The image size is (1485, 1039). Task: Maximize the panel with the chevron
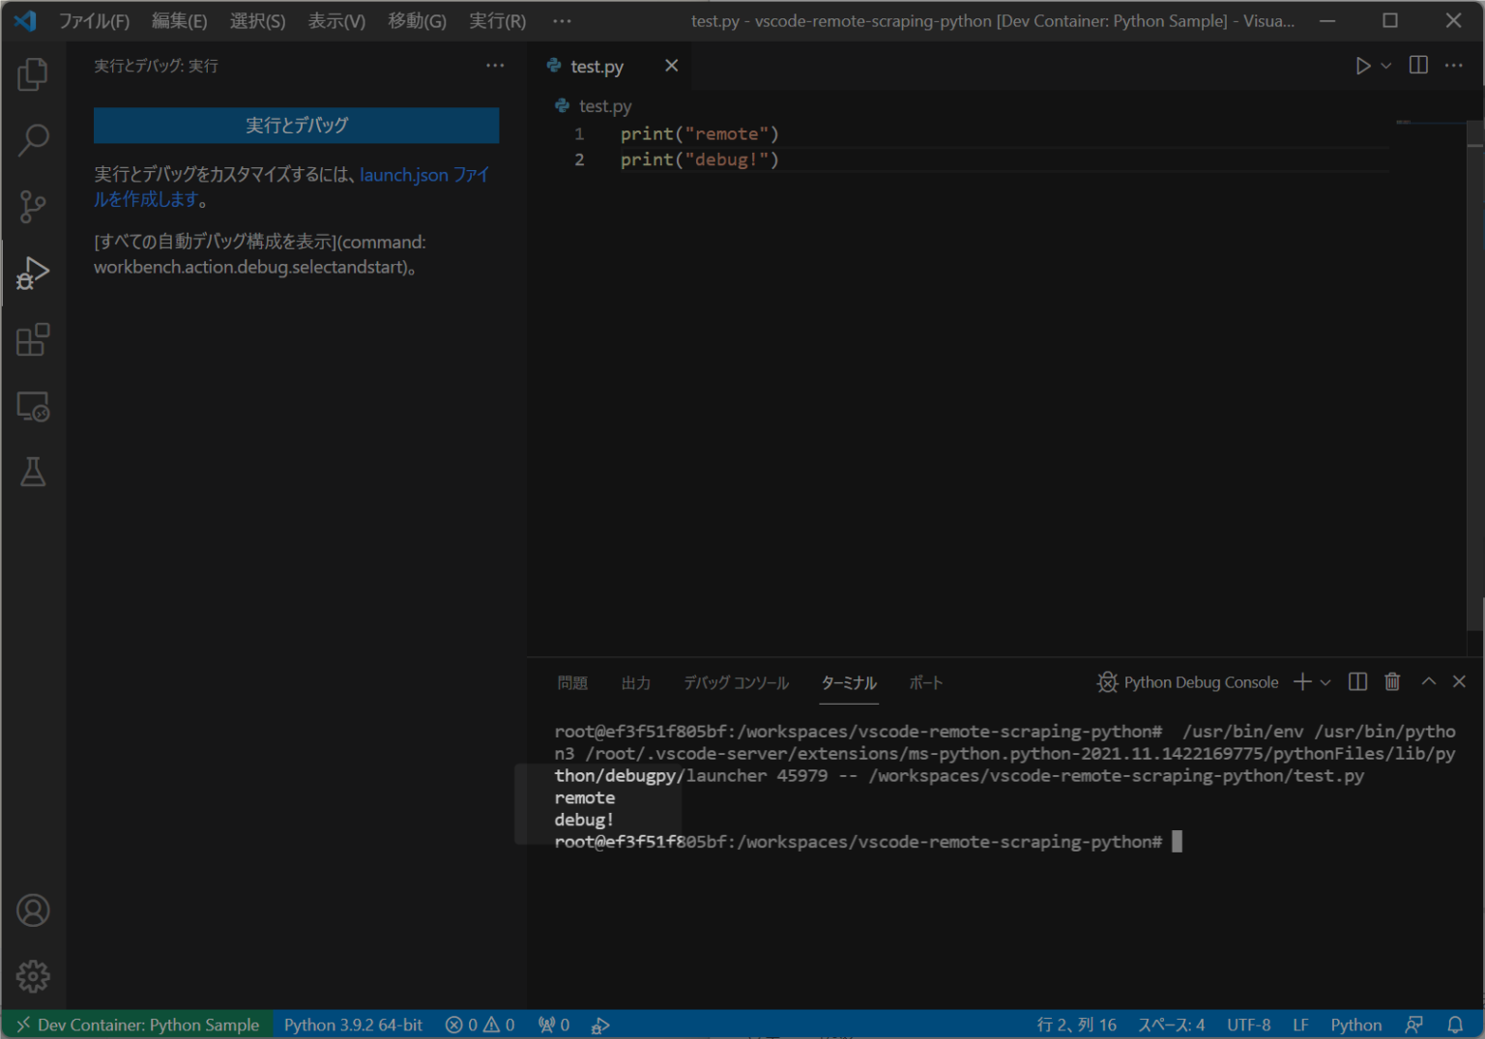click(x=1428, y=681)
